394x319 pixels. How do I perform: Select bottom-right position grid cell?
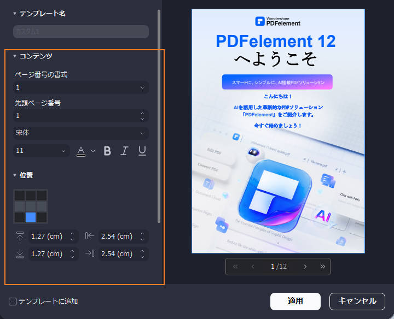[42, 217]
